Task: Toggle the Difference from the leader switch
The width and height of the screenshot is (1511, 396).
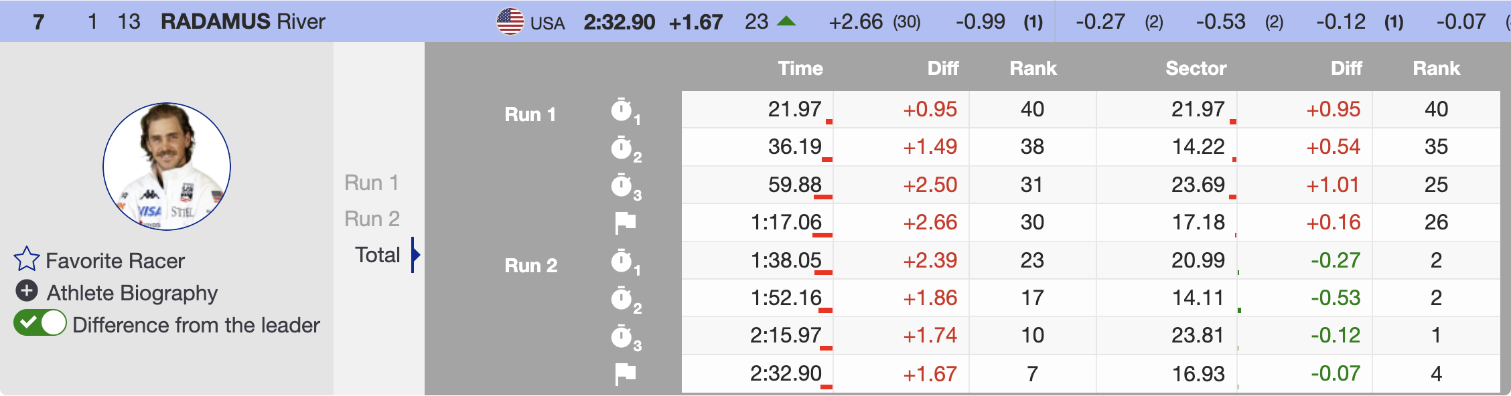Action: tap(40, 324)
